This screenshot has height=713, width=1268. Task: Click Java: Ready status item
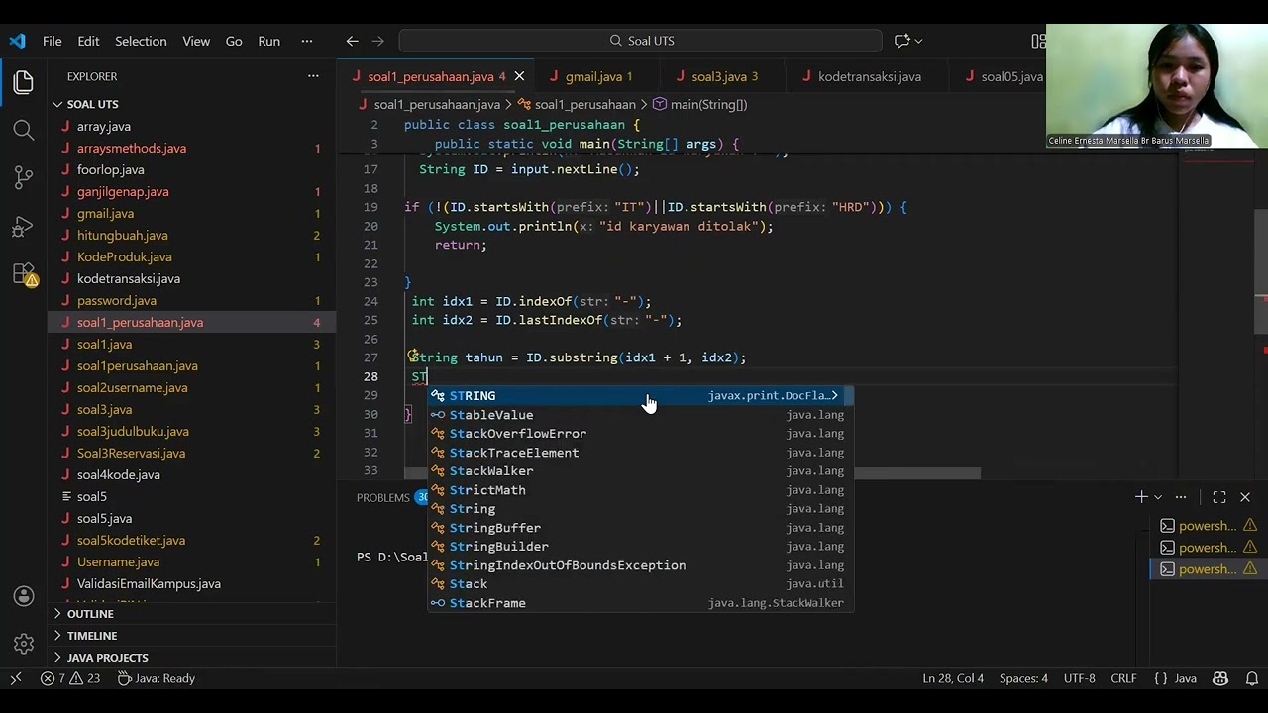coord(157,678)
